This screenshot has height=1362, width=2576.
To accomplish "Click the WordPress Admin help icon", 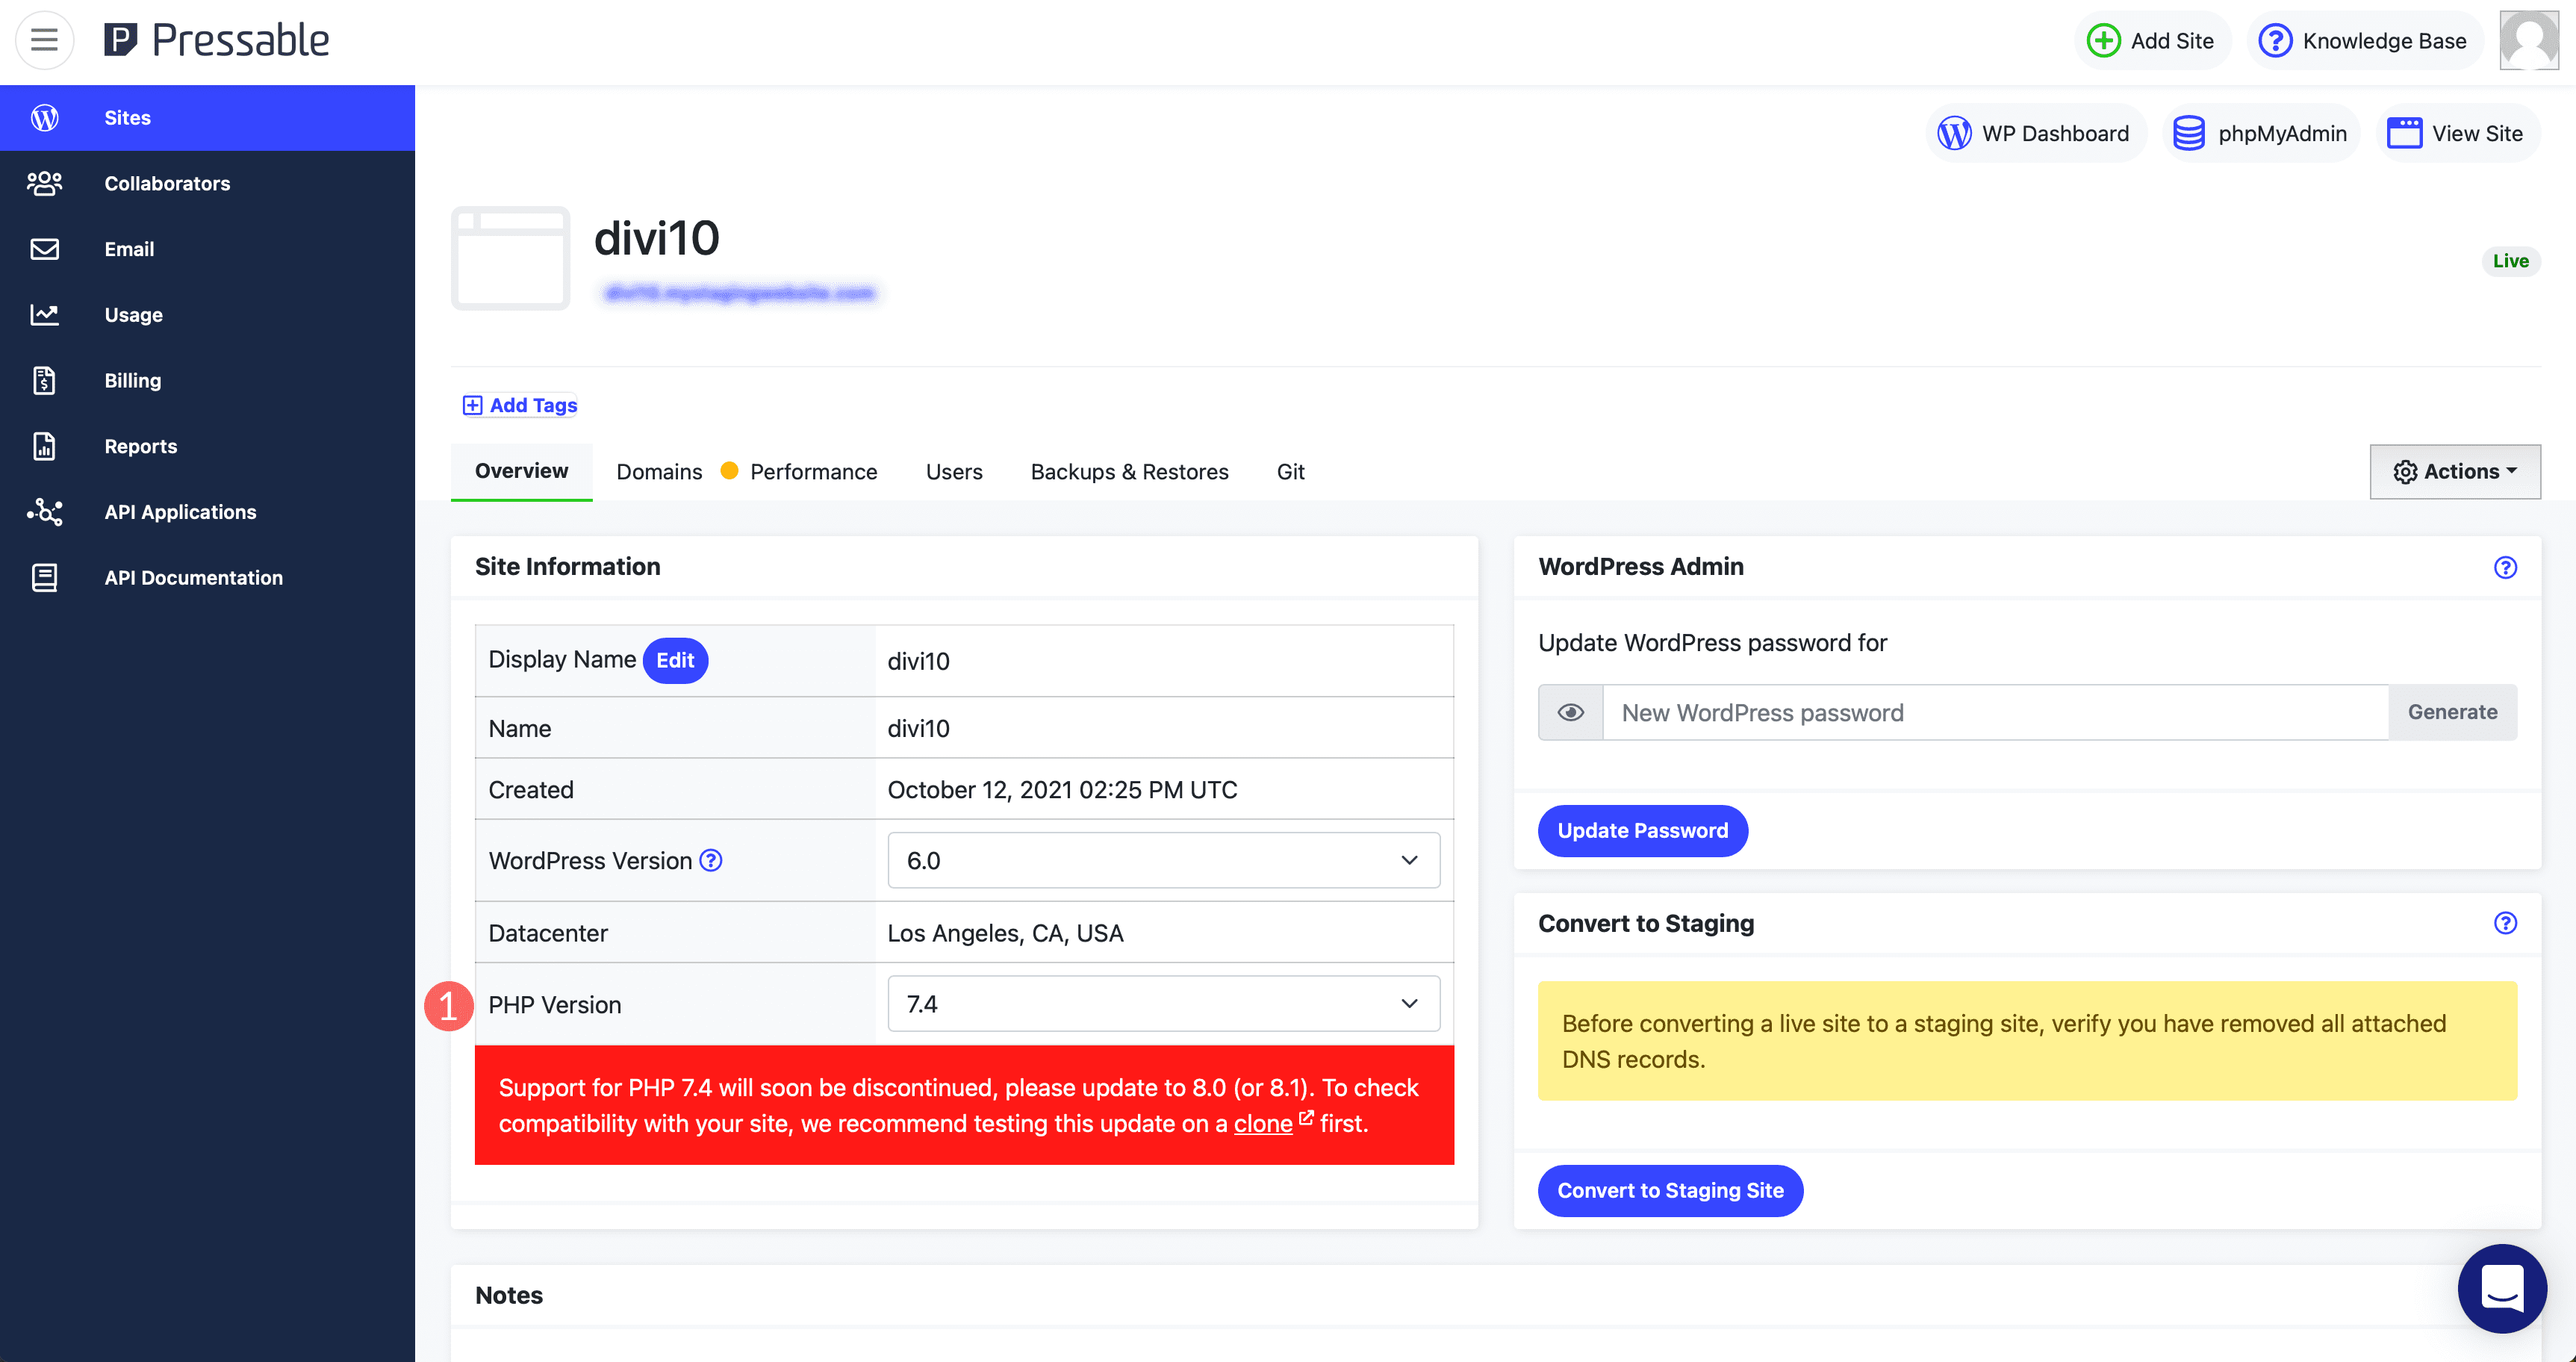I will coord(2504,567).
